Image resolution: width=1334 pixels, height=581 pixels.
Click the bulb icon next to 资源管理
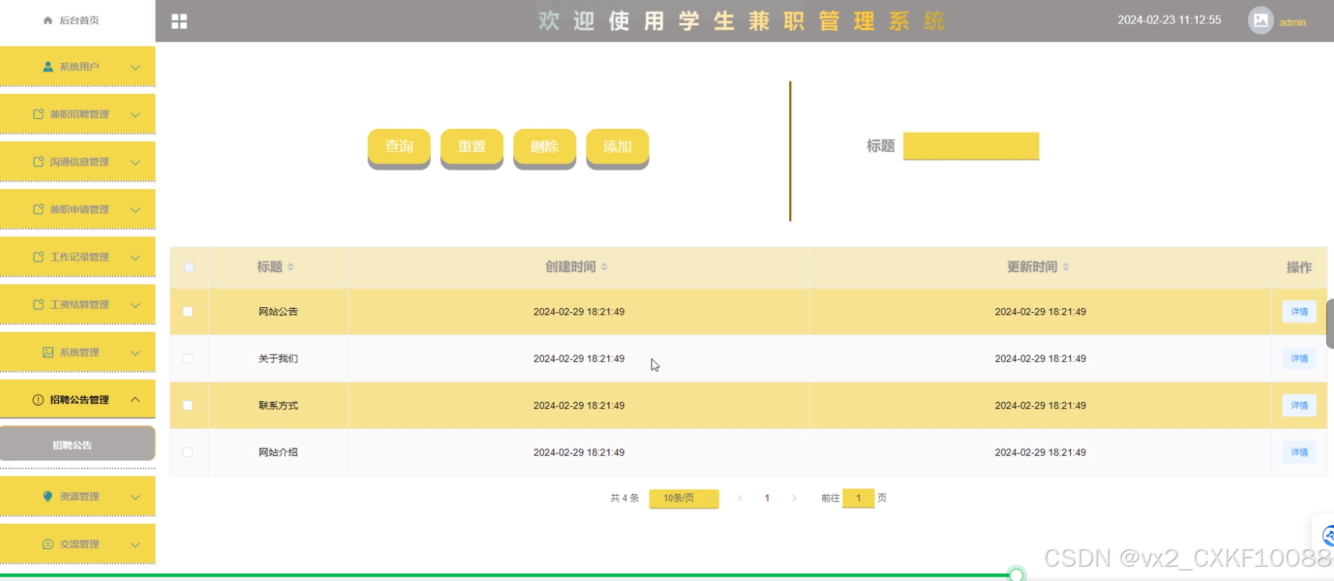(x=48, y=496)
